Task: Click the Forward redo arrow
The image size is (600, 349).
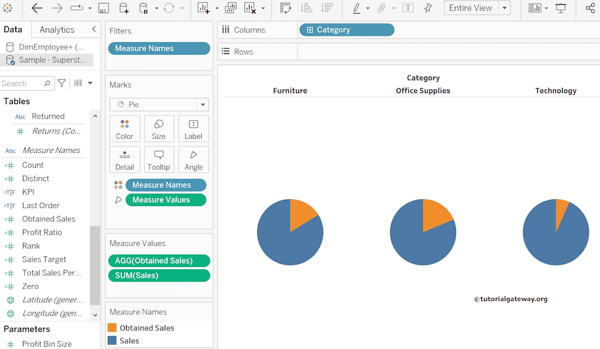Action: tap(57, 8)
